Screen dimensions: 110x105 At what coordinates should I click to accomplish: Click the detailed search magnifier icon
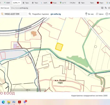(30, 14)
